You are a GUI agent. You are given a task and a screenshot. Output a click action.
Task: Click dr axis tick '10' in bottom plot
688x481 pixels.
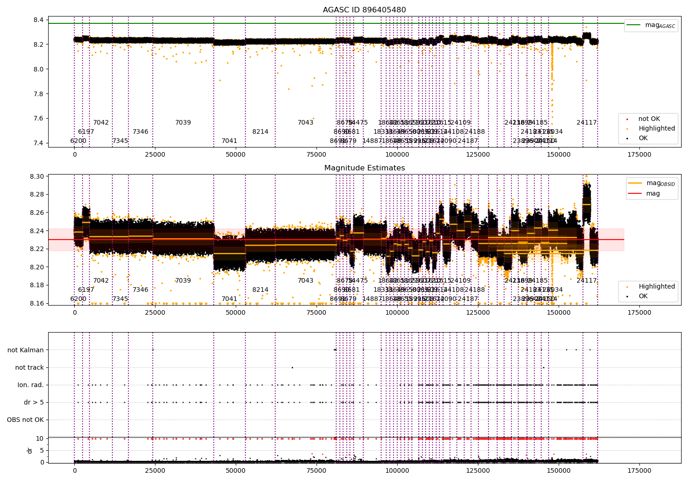(40, 439)
